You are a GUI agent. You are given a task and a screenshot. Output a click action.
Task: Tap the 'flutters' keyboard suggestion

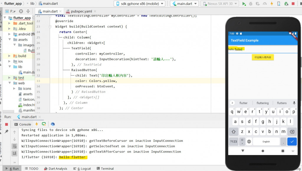coord(282,103)
